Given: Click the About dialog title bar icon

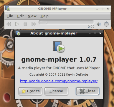Looking at the screenshot, I should [x=18, y=33].
